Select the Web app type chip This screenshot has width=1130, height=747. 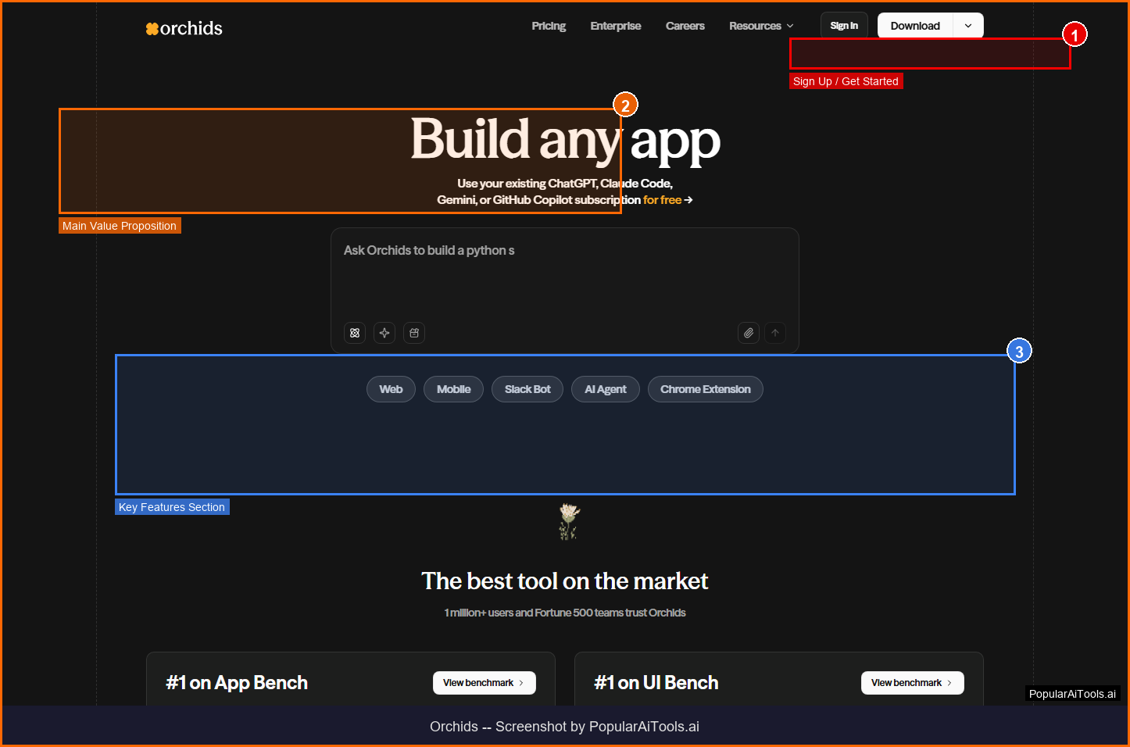(x=391, y=389)
